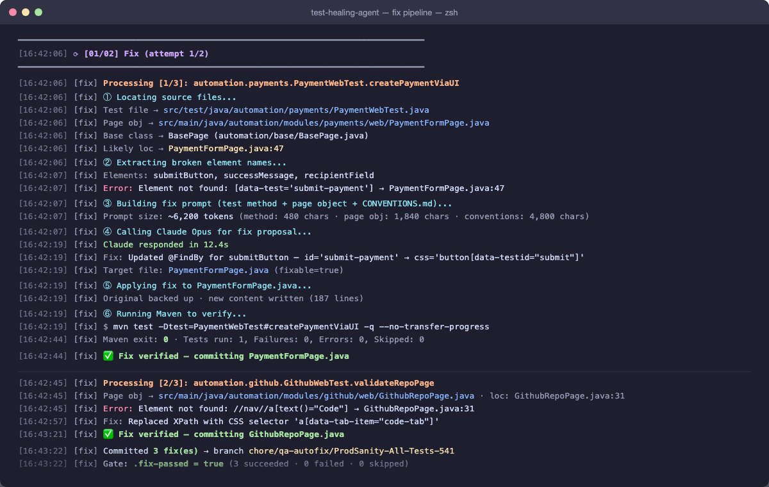Click the green checkmark on the GithubRepoPage.java verified line

point(108,434)
